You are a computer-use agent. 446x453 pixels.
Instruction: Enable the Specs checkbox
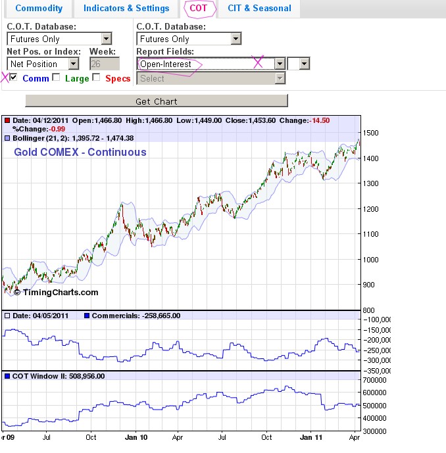coord(96,77)
